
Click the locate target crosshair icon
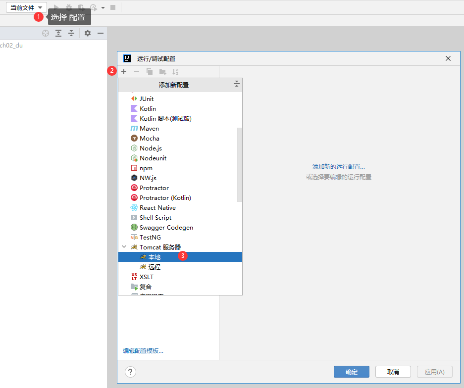tap(46, 33)
